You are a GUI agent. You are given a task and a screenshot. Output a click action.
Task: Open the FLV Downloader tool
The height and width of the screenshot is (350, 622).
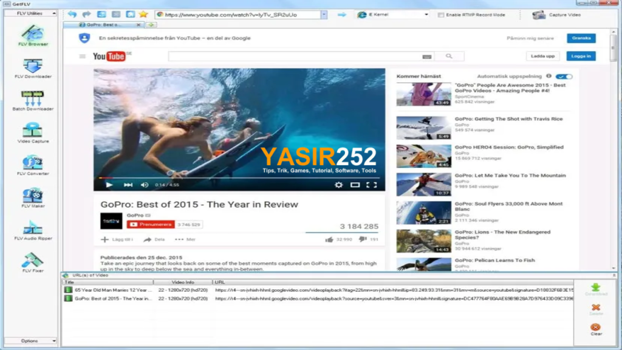coord(33,68)
